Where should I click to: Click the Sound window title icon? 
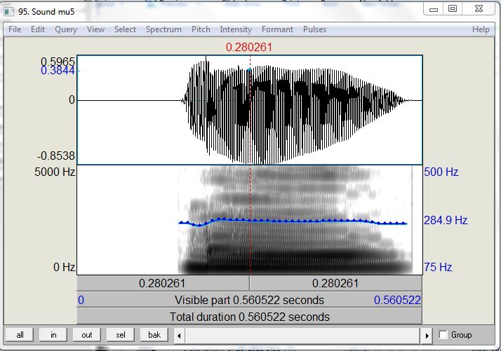click(8, 12)
